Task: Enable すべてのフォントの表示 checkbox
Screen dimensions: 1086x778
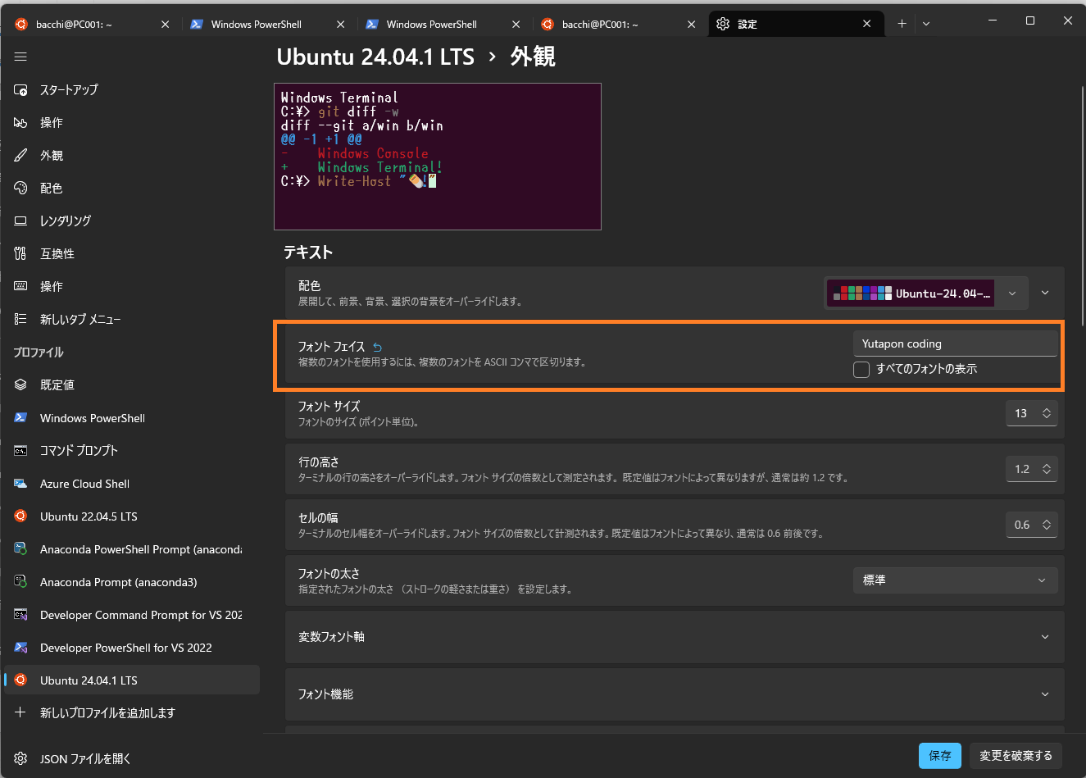Action: coord(861,370)
